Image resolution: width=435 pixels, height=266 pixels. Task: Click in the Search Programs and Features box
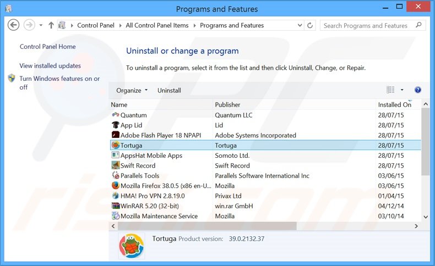click(366, 25)
